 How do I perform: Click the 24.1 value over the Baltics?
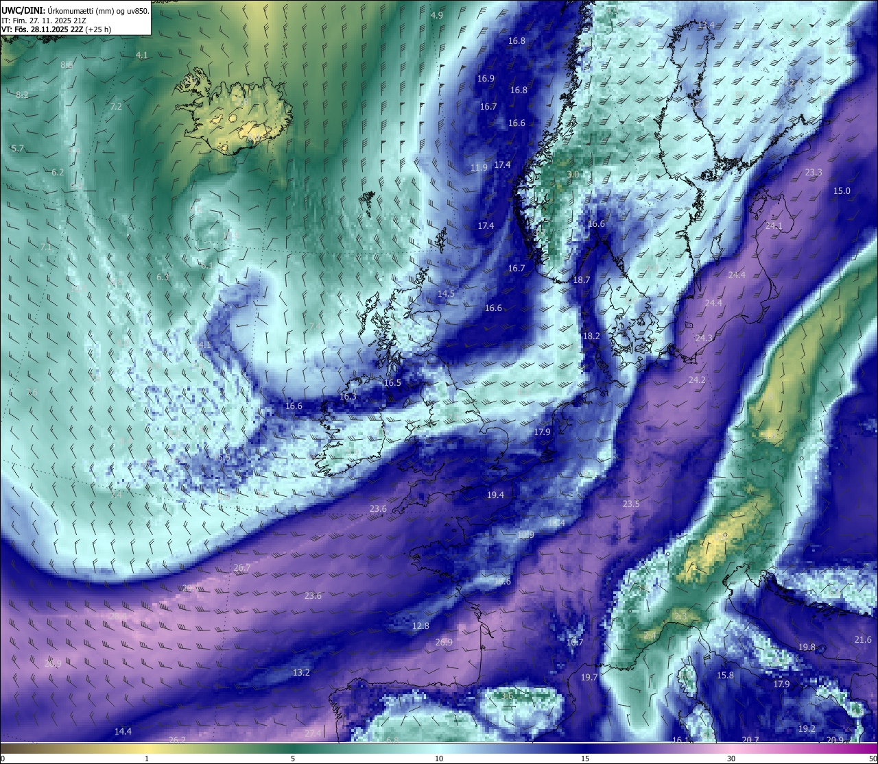[774, 225]
